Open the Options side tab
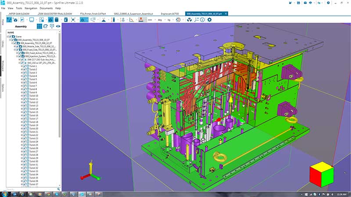Image resolution: width=351 pixels, height=197 pixels. [x=3, y=88]
